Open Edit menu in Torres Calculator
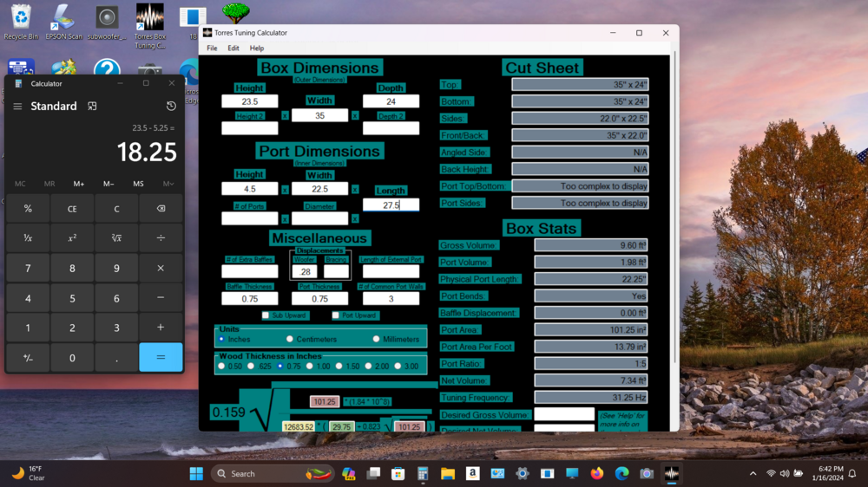This screenshot has width=868, height=487. tap(233, 48)
